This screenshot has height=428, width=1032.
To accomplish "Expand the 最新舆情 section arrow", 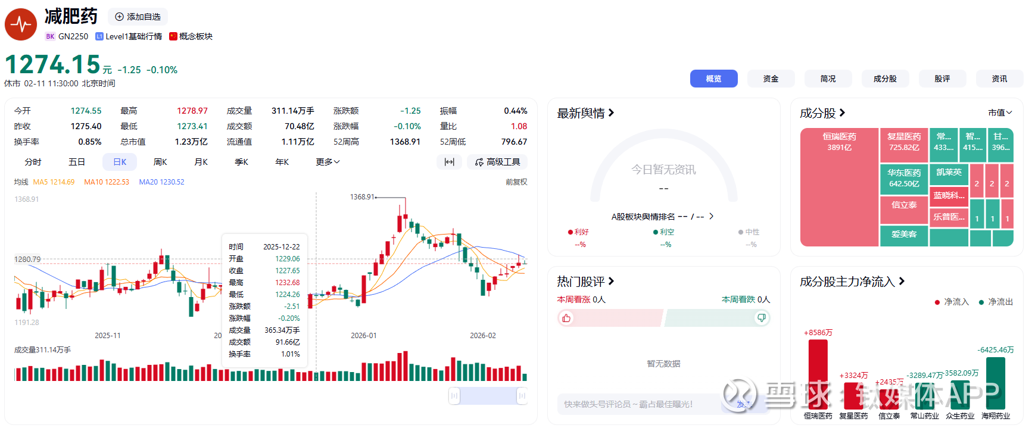I will (x=611, y=113).
